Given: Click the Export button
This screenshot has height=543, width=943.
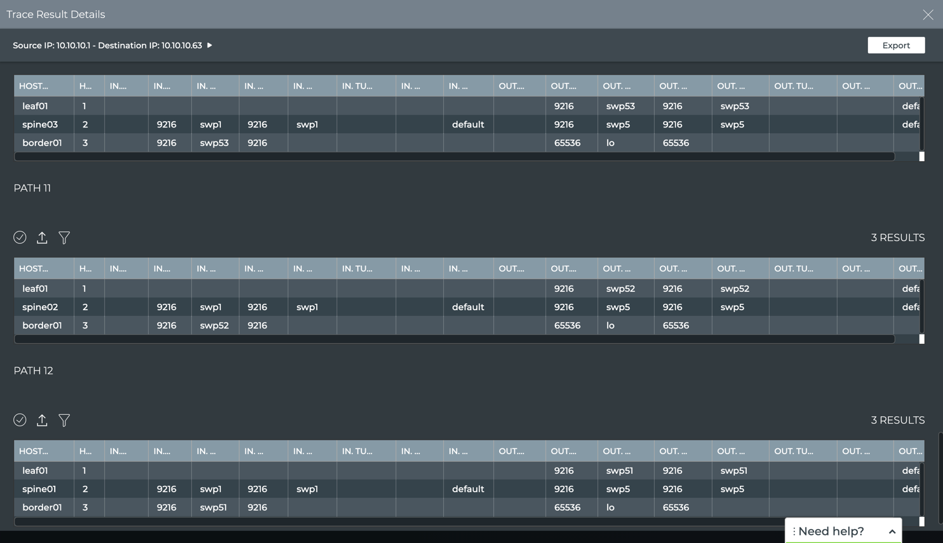Looking at the screenshot, I should coord(895,45).
